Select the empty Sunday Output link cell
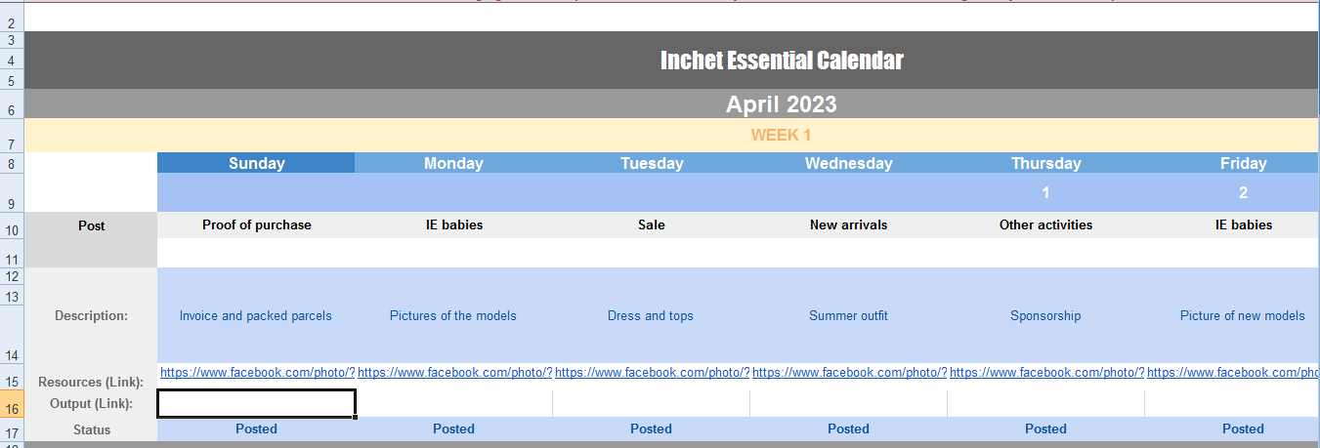The image size is (1320, 448). 256,403
